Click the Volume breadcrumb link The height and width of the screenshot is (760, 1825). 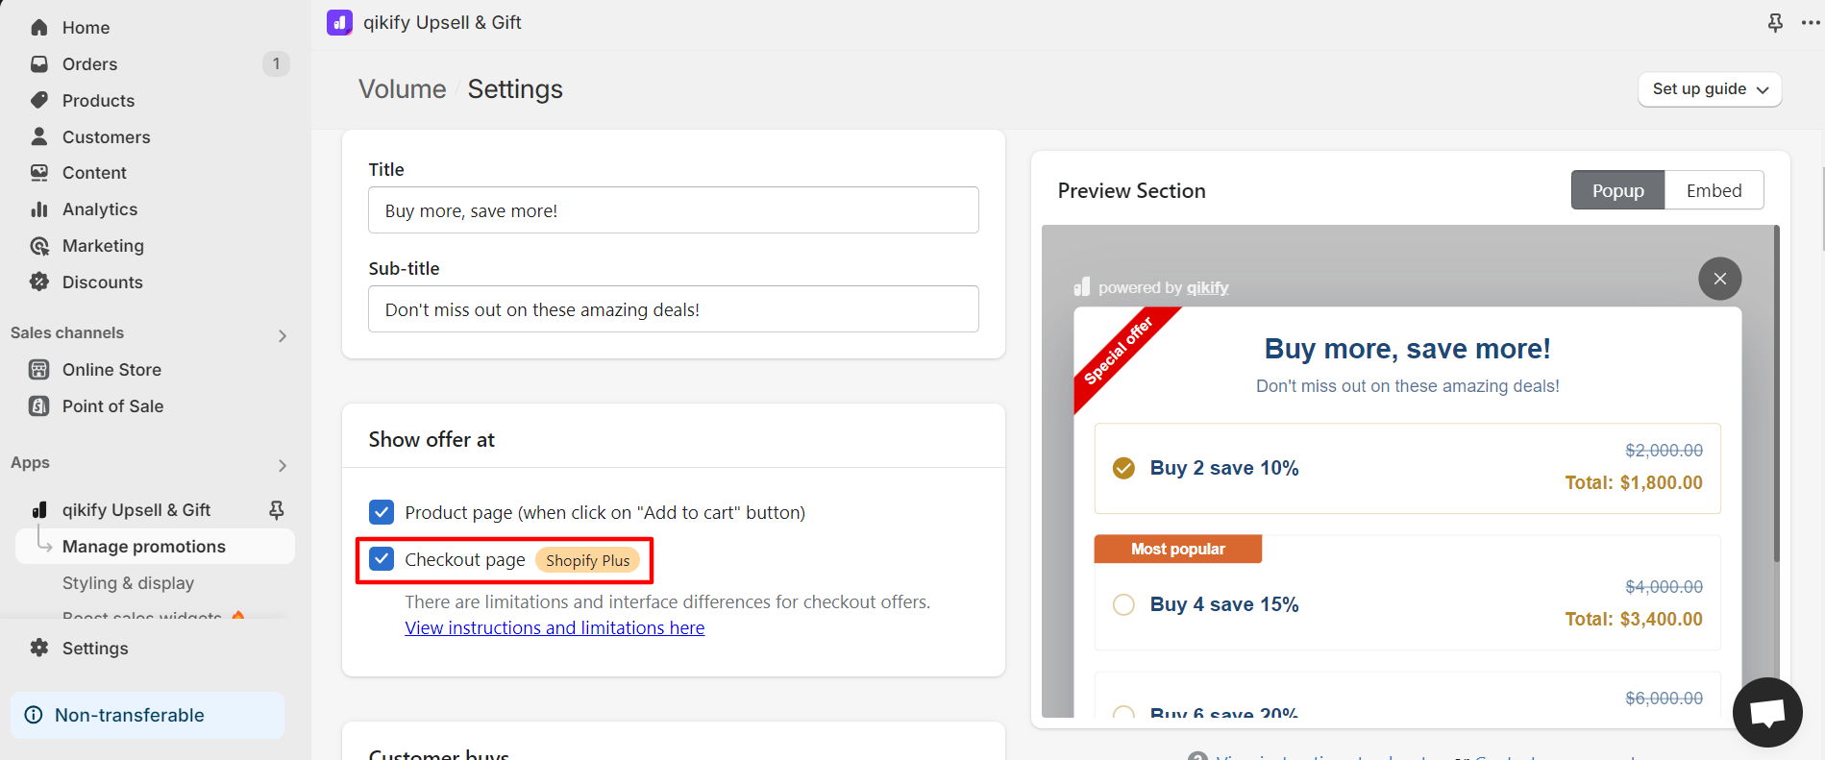[402, 89]
